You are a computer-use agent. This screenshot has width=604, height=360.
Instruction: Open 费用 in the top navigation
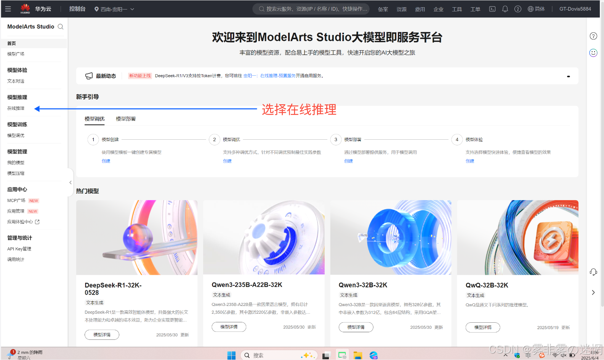tap(420, 9)
